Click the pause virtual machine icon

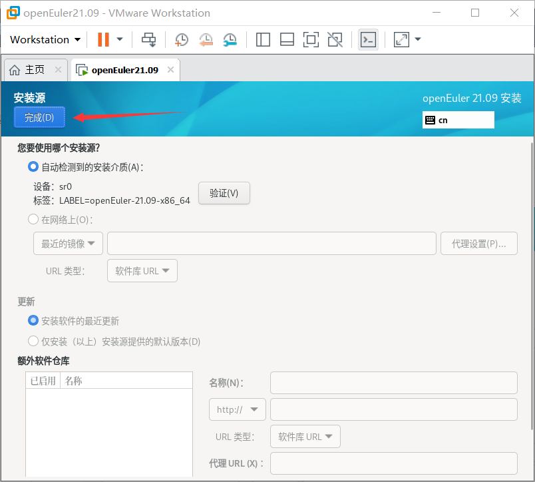[x=103, y=39]
